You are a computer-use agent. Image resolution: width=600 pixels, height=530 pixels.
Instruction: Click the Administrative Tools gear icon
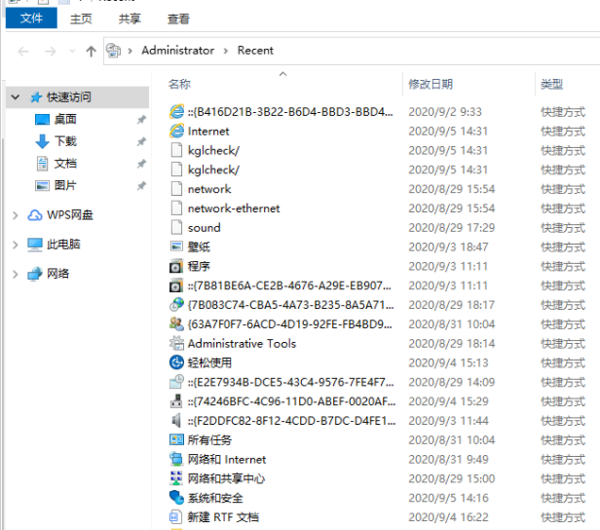(x=176, y=343)
